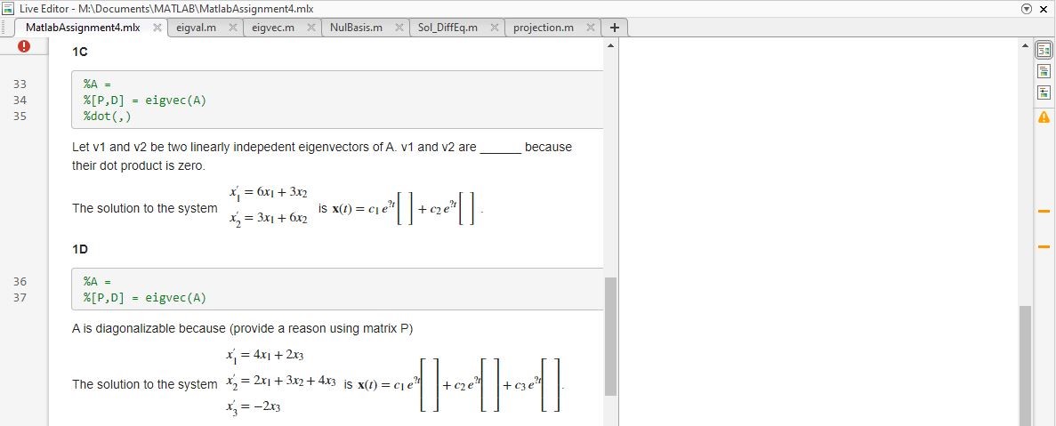Click line number 36
The height and width of the screenshot is (426, 1056).
[x=20, y=281]
